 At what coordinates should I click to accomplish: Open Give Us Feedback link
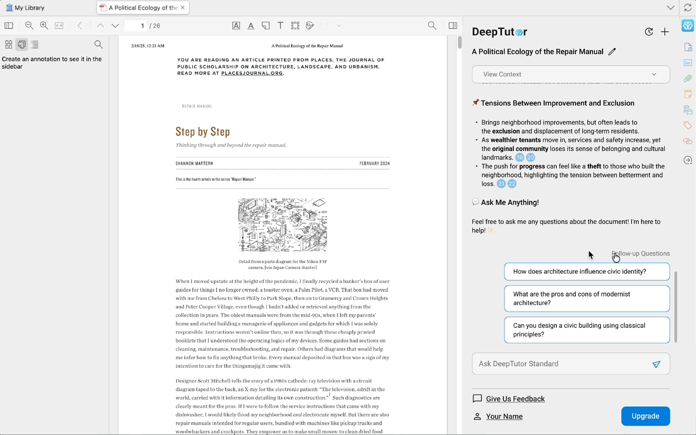coord(515,399)
